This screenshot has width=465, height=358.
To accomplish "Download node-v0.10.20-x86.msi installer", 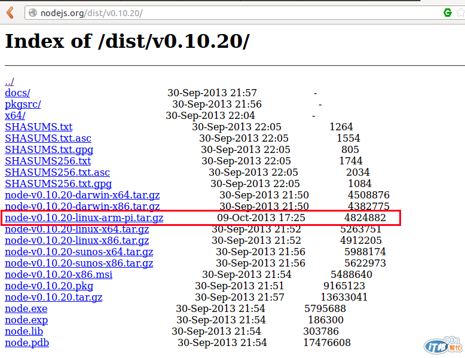I will (59, 274).
